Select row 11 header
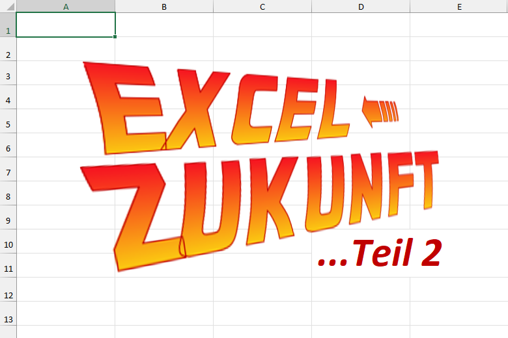 point(8,265)
